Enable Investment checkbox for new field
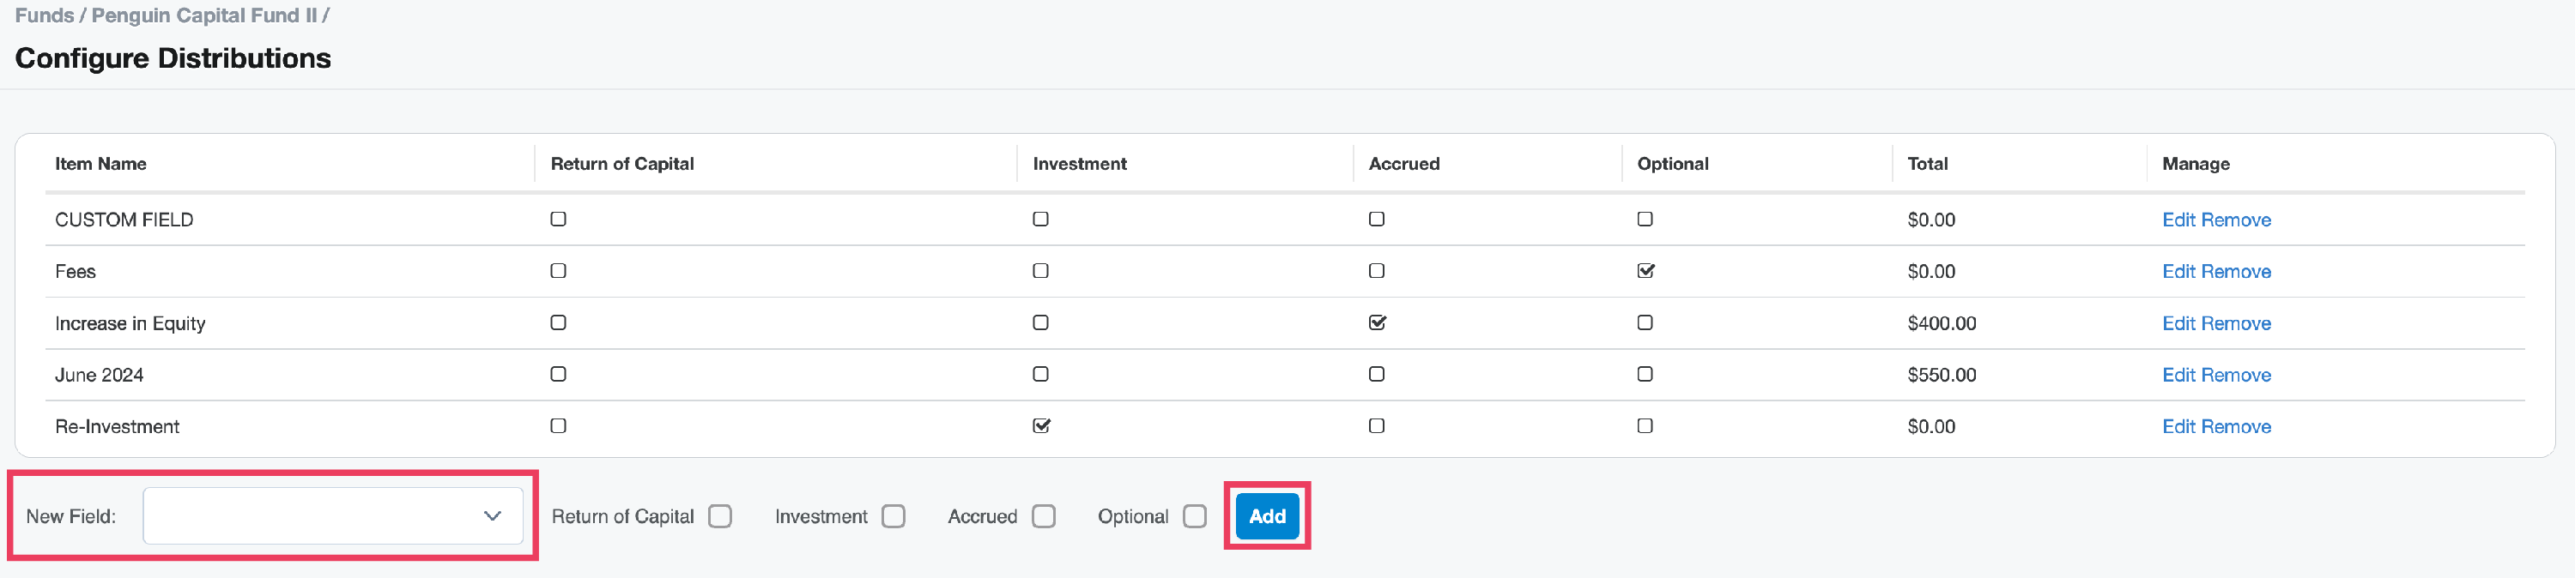Screen dimensions: 2575x578 [894, 516]
